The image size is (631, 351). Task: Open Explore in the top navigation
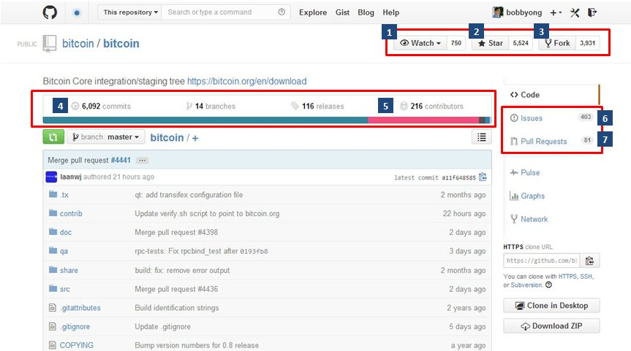[x=313, y=12]
